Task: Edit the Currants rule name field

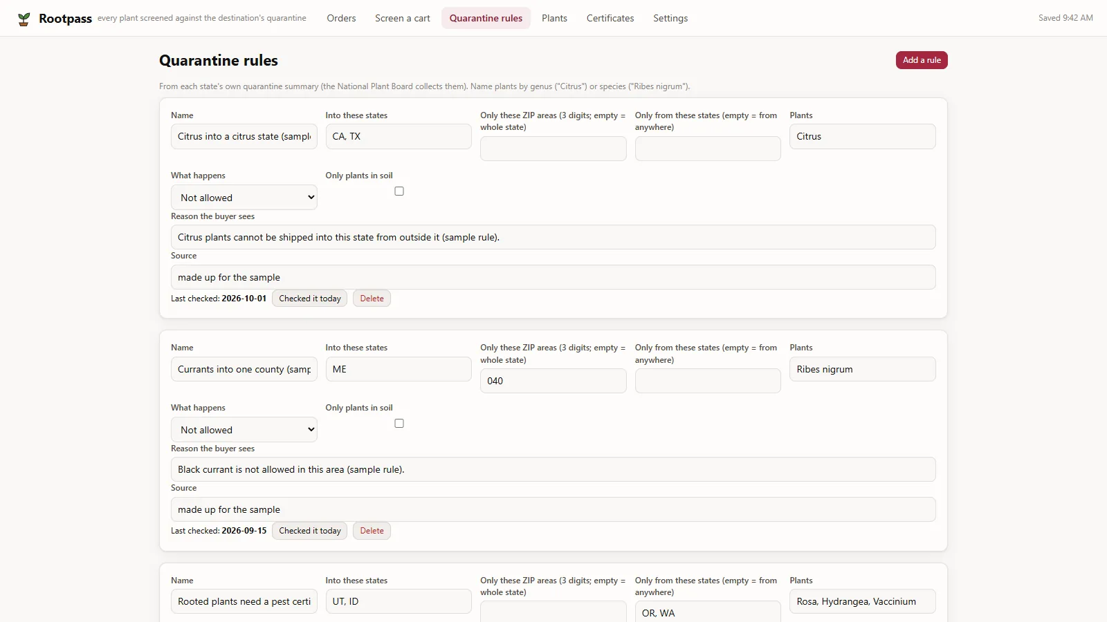Action: [x=244, y=369]
